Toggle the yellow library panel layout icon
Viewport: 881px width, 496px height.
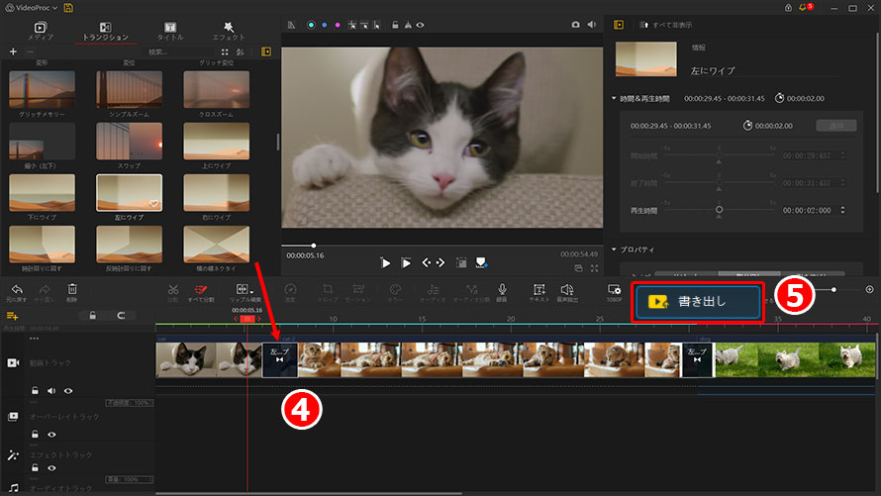tap(266, 51)
